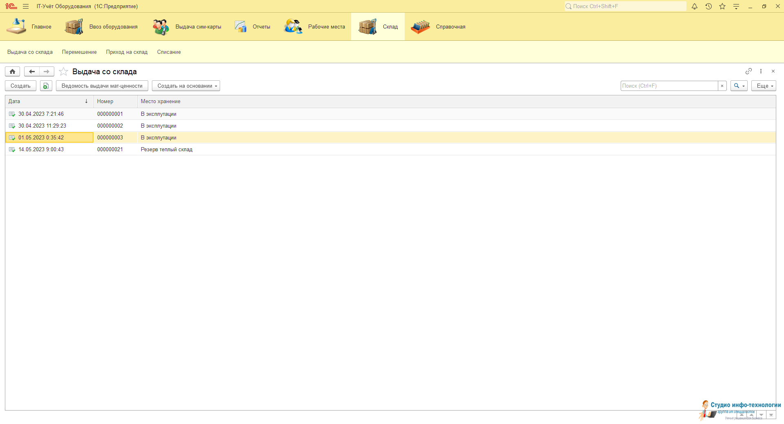
Task: Open the main hamburger menu
Action: pyautogui.click(x=26, y=7)
